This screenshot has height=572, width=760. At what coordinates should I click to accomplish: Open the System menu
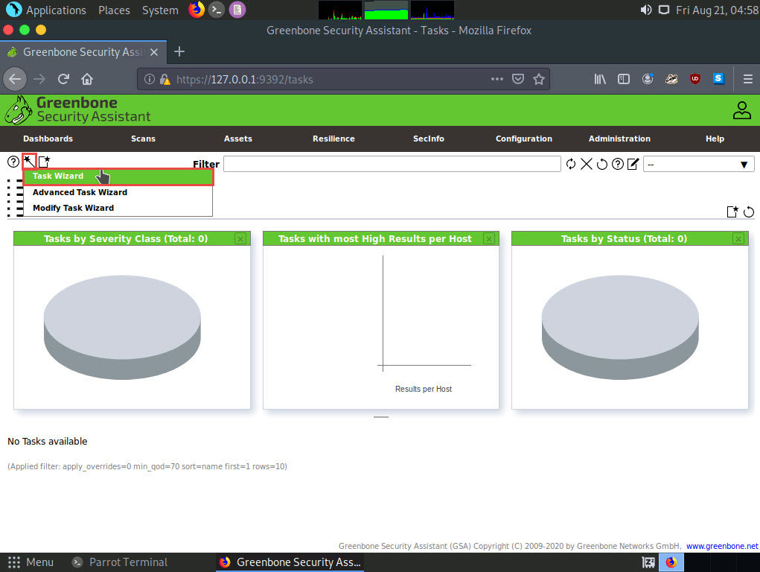(x=160, y=10)
